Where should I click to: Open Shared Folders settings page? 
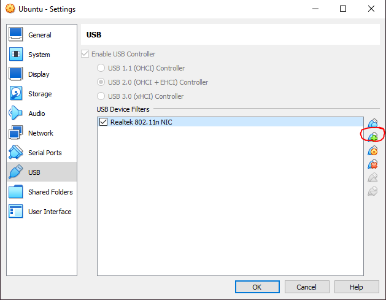point(42,191)
